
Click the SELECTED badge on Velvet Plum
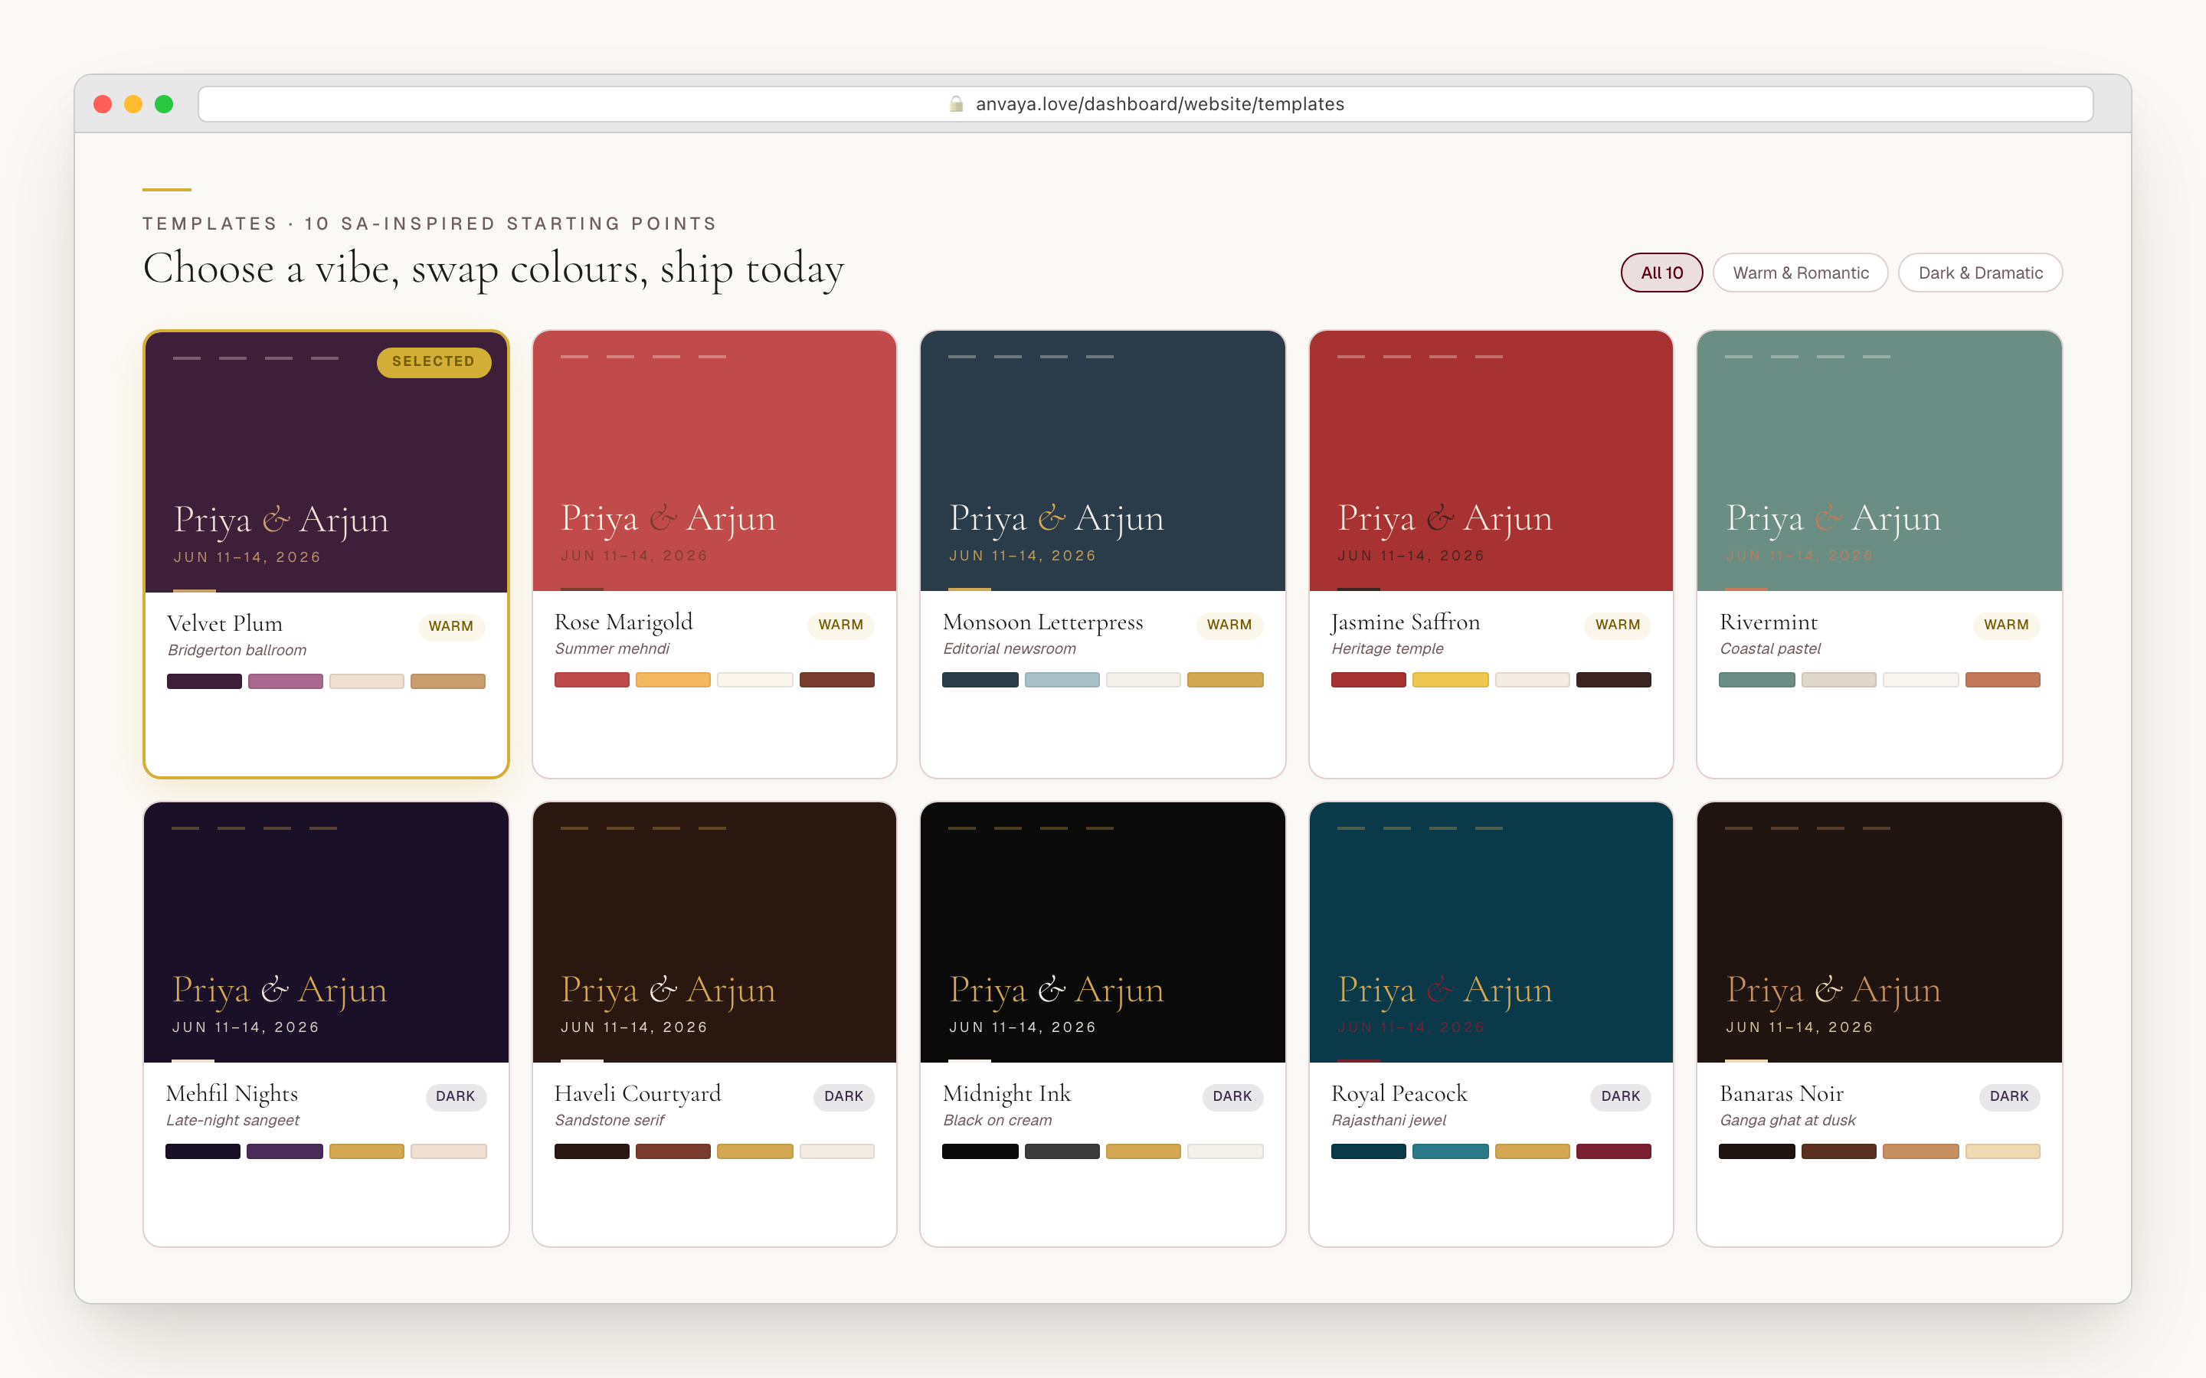[x=434, y=362]
